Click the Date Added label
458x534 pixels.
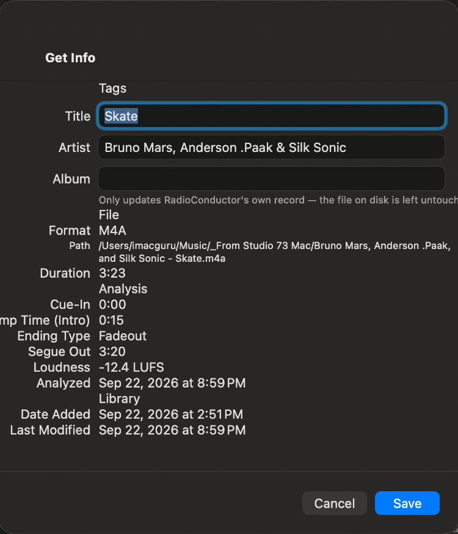point(56,414)
